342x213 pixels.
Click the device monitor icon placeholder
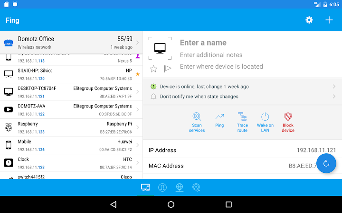[x=160, y=48]
